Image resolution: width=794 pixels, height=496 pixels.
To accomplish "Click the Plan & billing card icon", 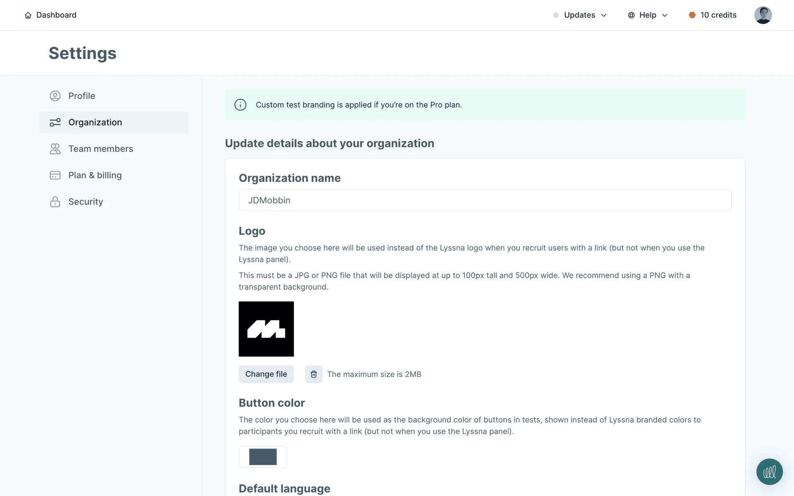I will 55,175.
